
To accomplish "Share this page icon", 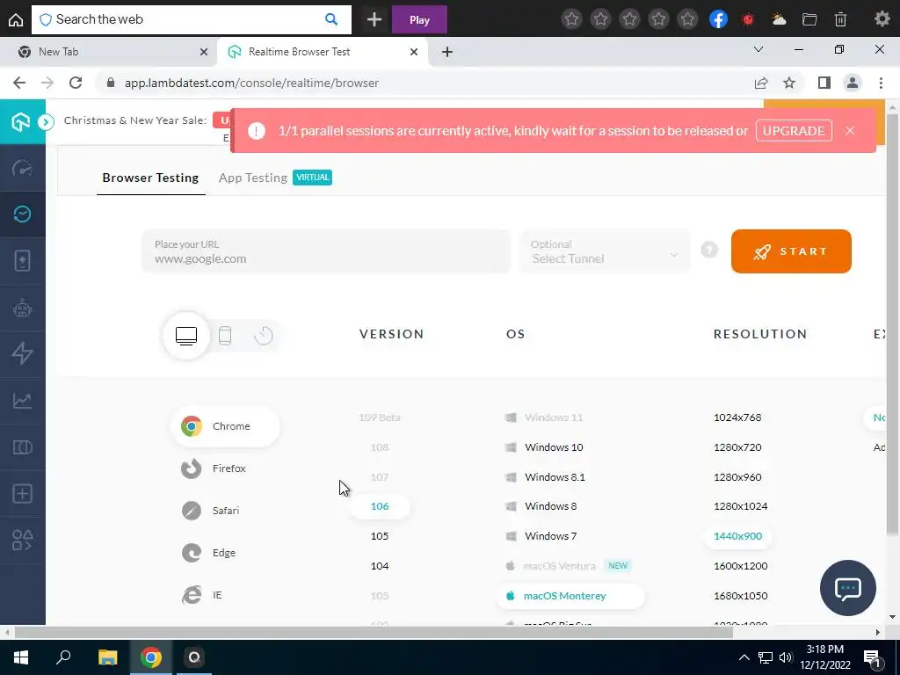I will (x=761, y=83).
